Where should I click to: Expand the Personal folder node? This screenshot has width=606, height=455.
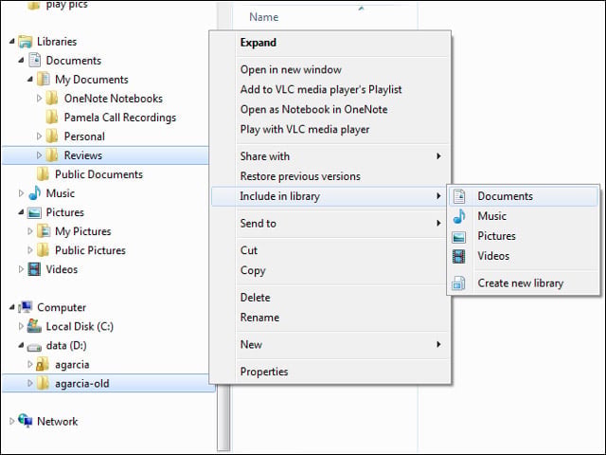pyautogui.click(x=39, y=136)
